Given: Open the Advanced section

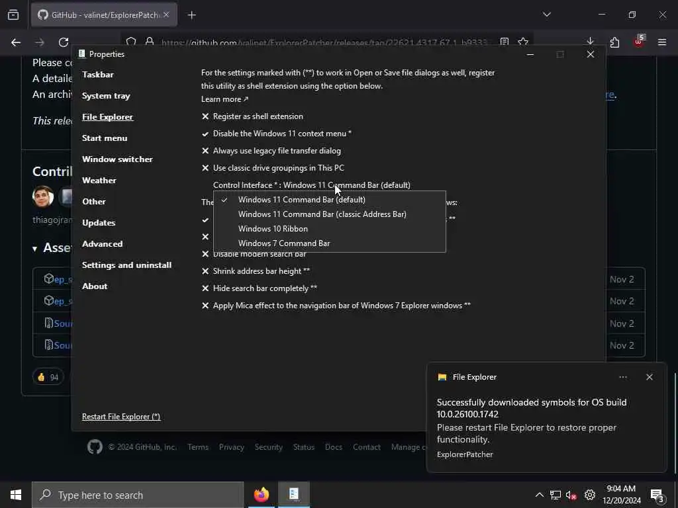Looking at the screenshot, I should click(x=103, y=244).
